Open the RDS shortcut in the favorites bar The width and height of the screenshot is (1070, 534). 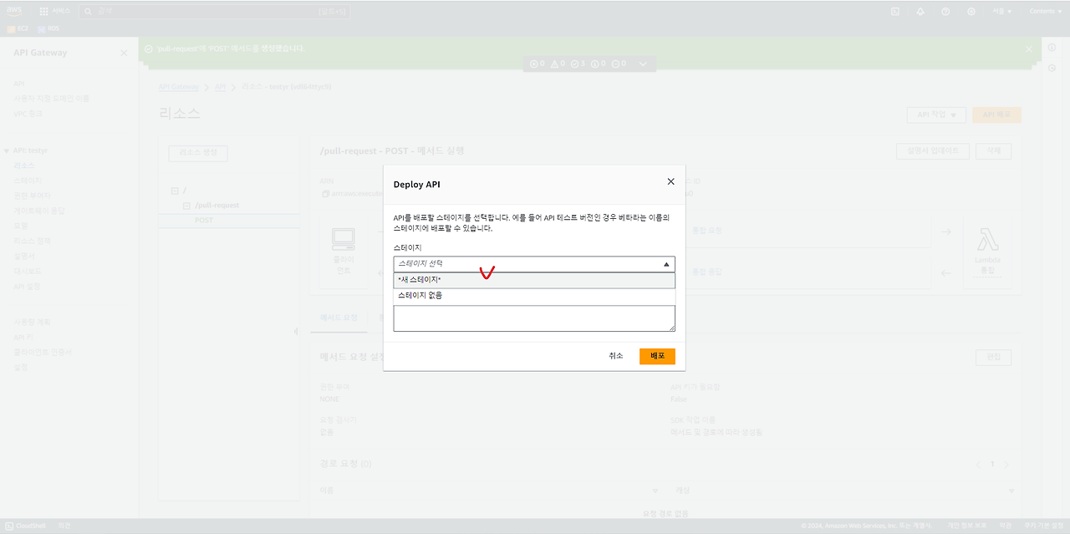48,28
